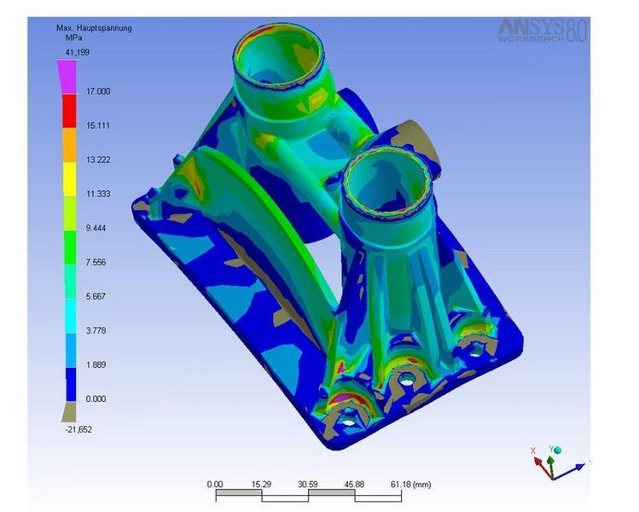
Task: Click the legend value '9.444'
Action: click(96, 229)
